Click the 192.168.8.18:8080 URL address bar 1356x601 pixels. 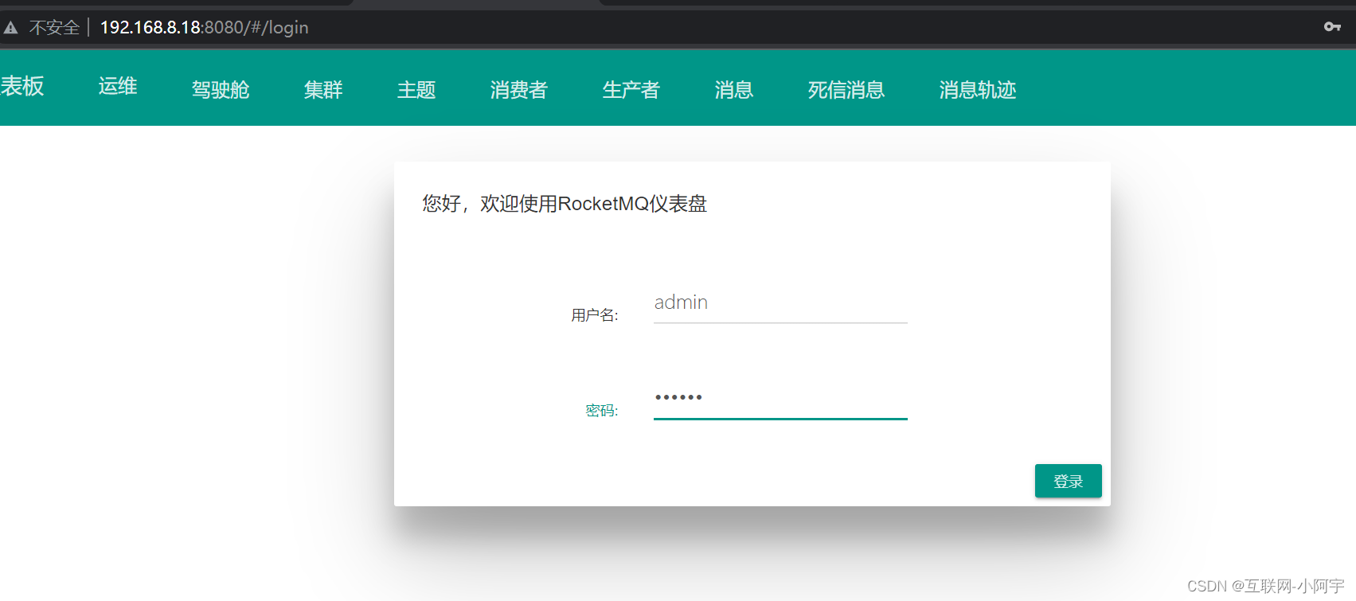click(204, 27)
